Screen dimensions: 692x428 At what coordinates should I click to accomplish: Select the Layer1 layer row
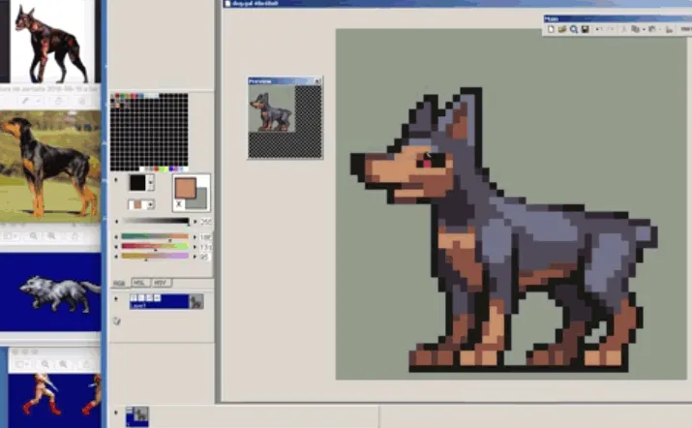tap(165, 301)
